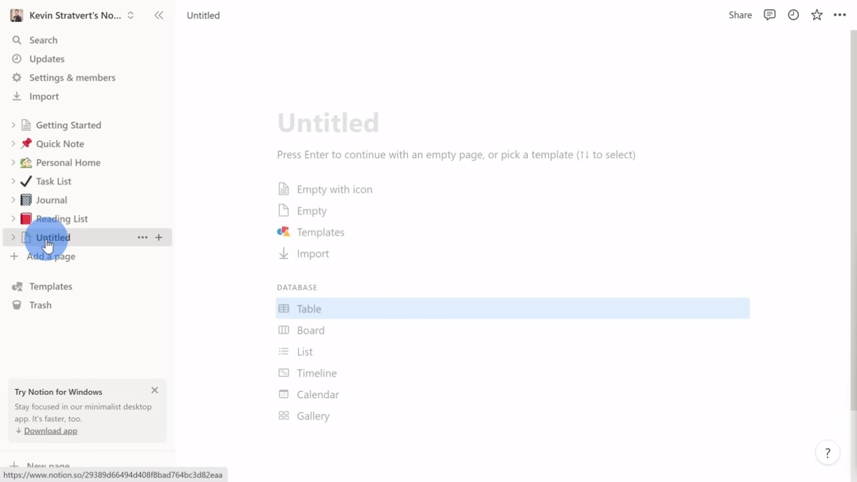Click the Search magnifier icon in sidebar

pyautogui.click(x=17, y=40)
